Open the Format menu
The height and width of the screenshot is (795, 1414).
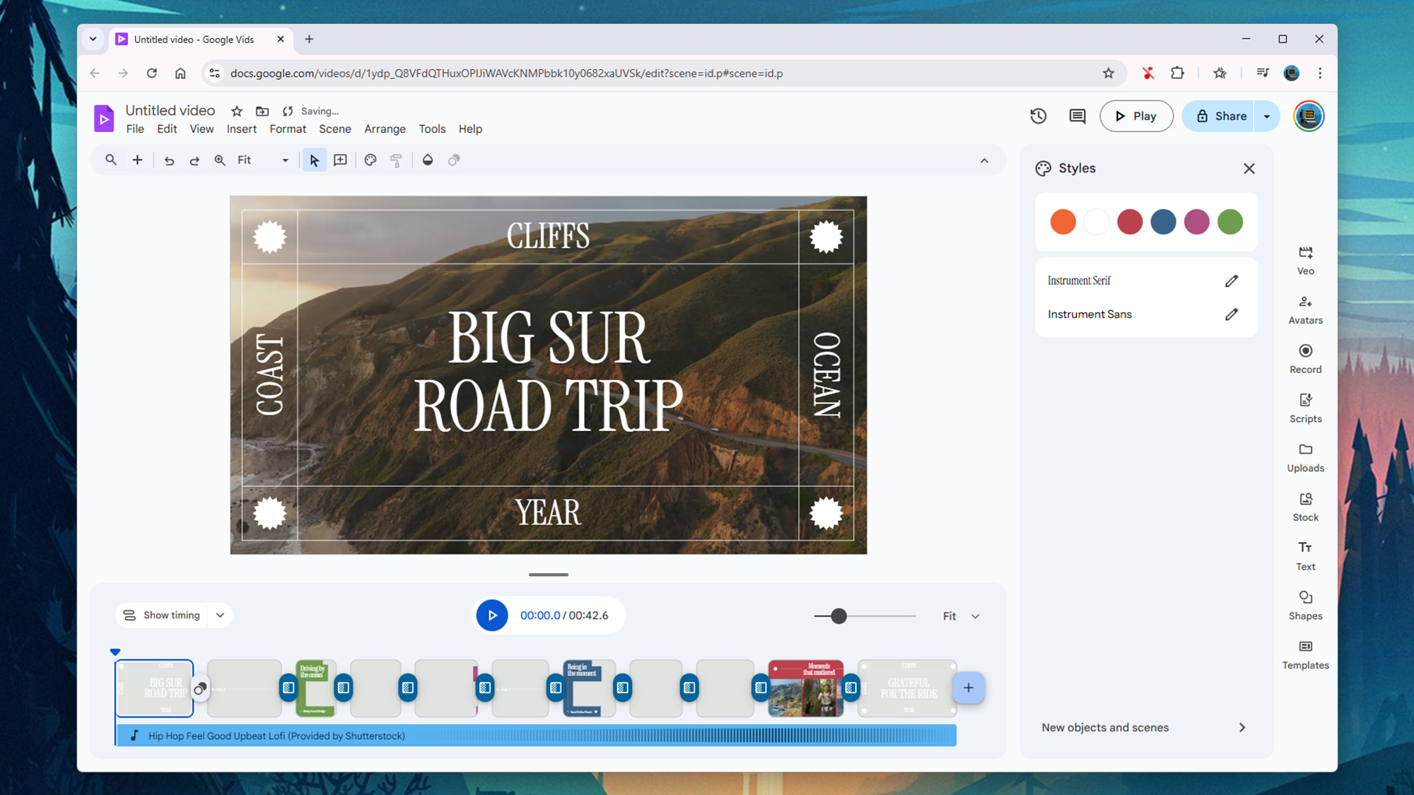tap(288, 129)
